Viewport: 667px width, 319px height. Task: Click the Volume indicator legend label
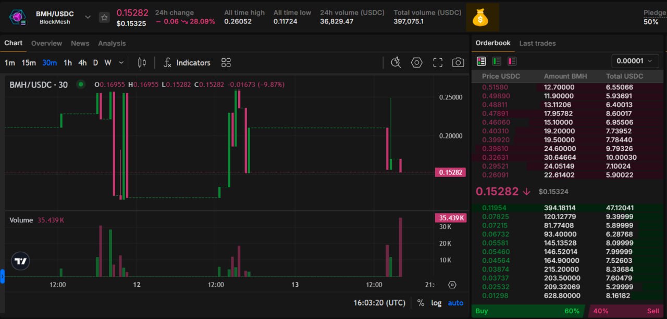21,220
